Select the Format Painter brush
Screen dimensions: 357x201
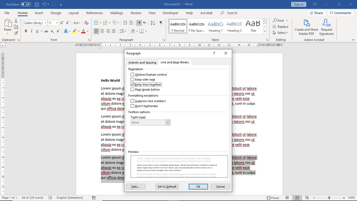(x=16, y=33)
